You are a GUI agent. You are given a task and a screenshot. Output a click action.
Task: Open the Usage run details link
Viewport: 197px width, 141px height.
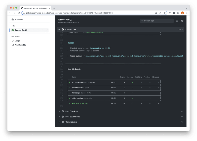pos(17,41)
